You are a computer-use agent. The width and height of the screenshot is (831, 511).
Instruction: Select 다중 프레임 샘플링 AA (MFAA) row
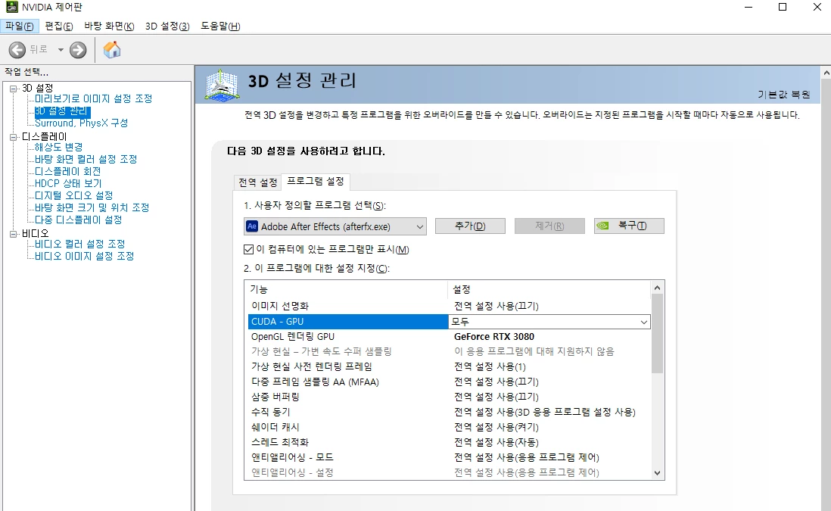(449, 382)
